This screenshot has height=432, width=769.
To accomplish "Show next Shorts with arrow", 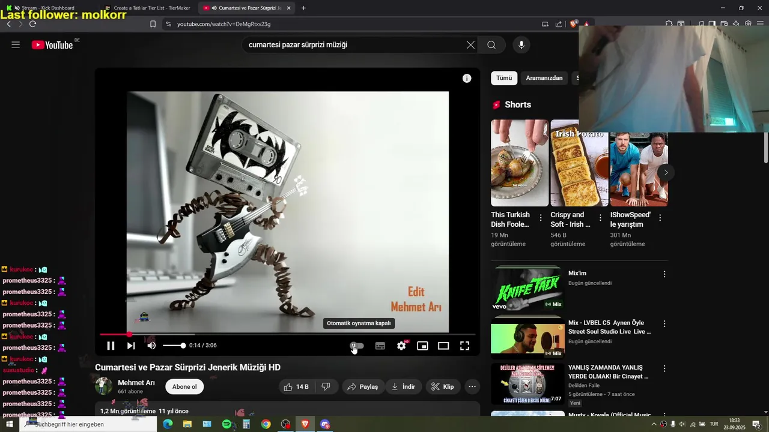I will pos(666,173).
